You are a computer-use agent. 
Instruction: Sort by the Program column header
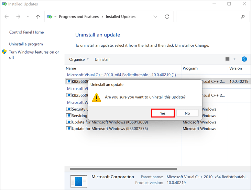tap(190, 68)
